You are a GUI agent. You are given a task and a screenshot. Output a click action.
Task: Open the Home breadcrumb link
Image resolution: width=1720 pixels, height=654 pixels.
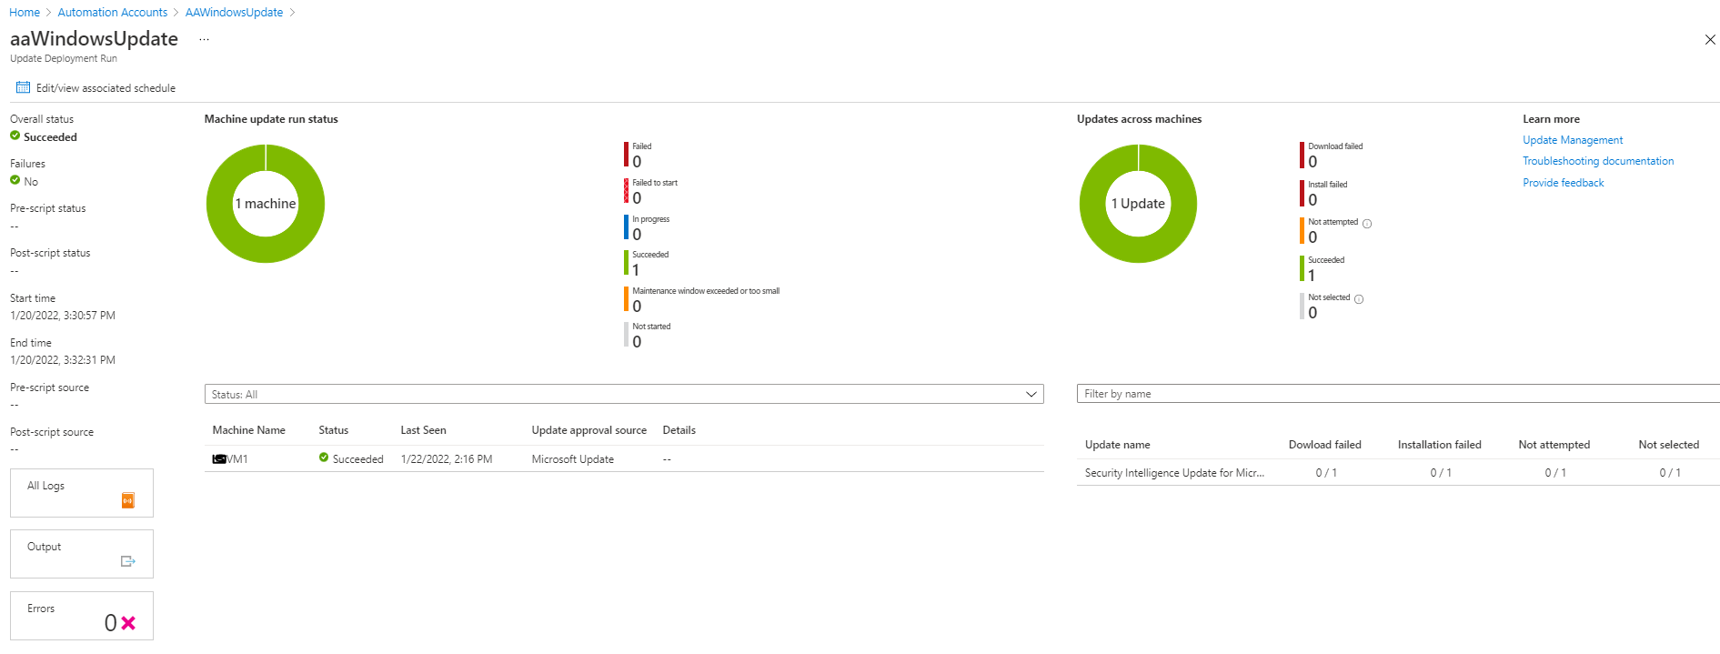click(25, 13)
